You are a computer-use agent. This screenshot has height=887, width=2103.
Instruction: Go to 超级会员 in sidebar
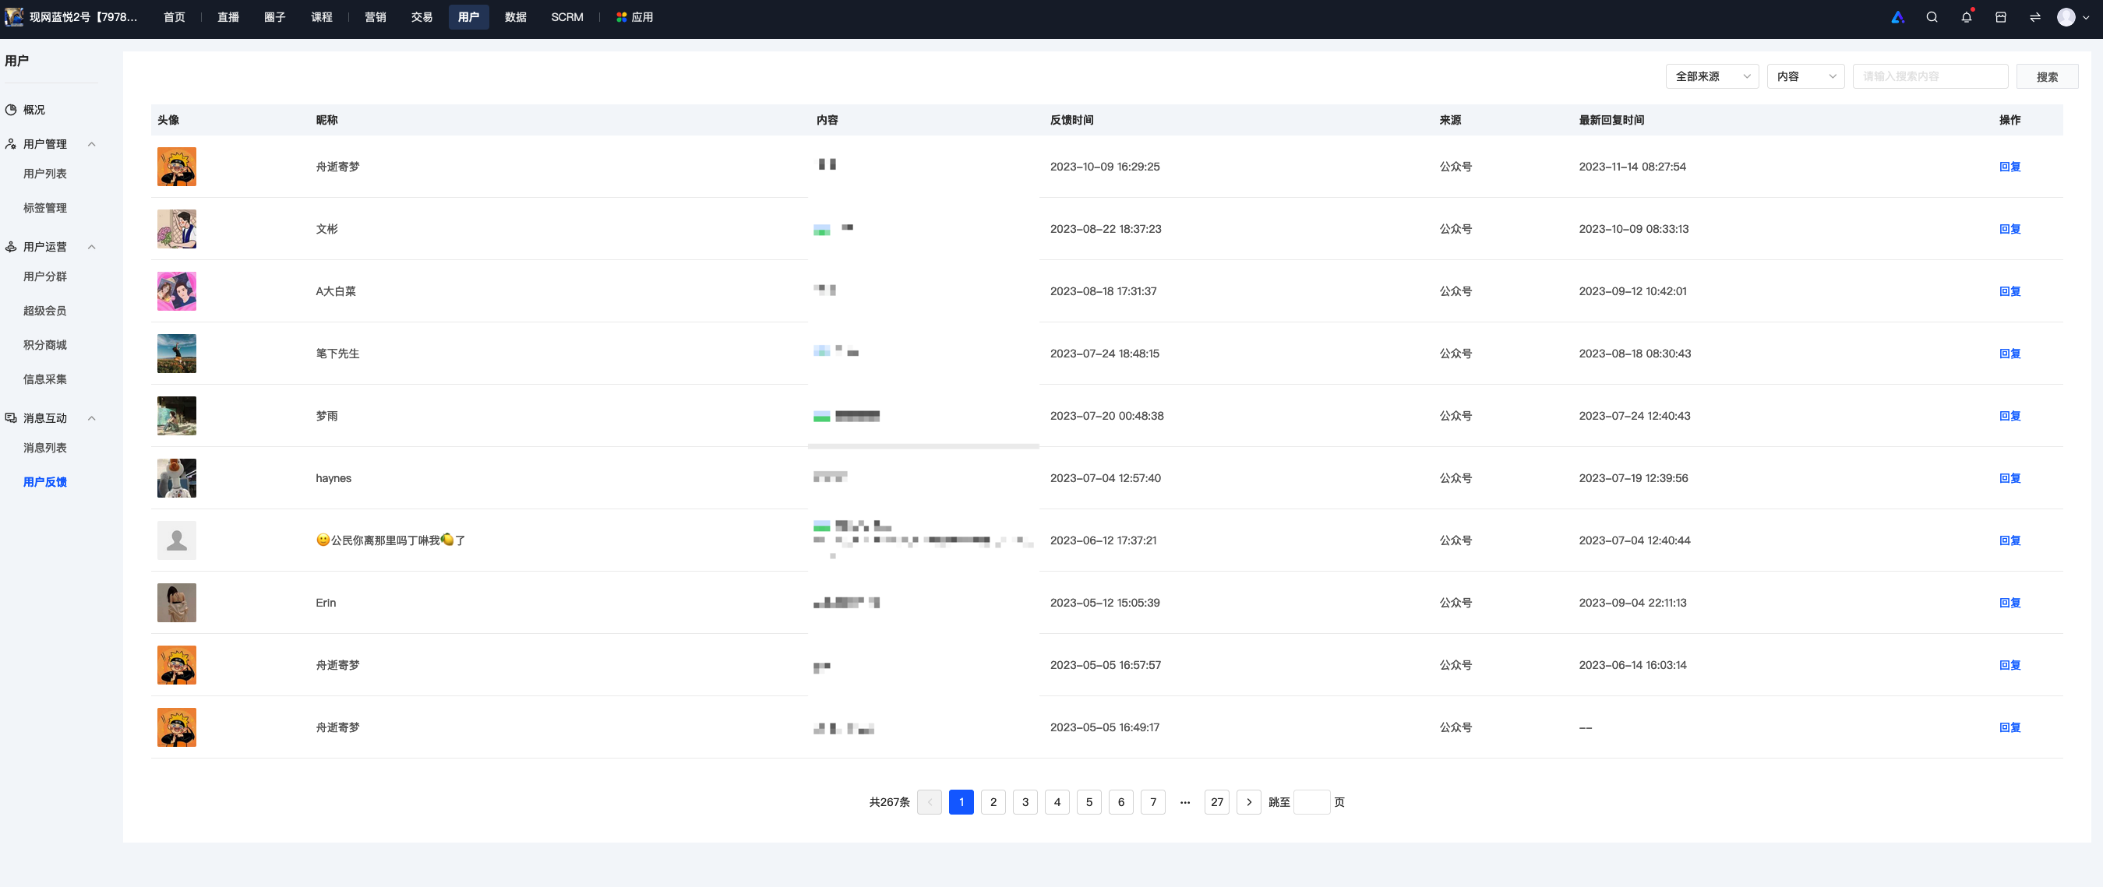pos(45,311)
